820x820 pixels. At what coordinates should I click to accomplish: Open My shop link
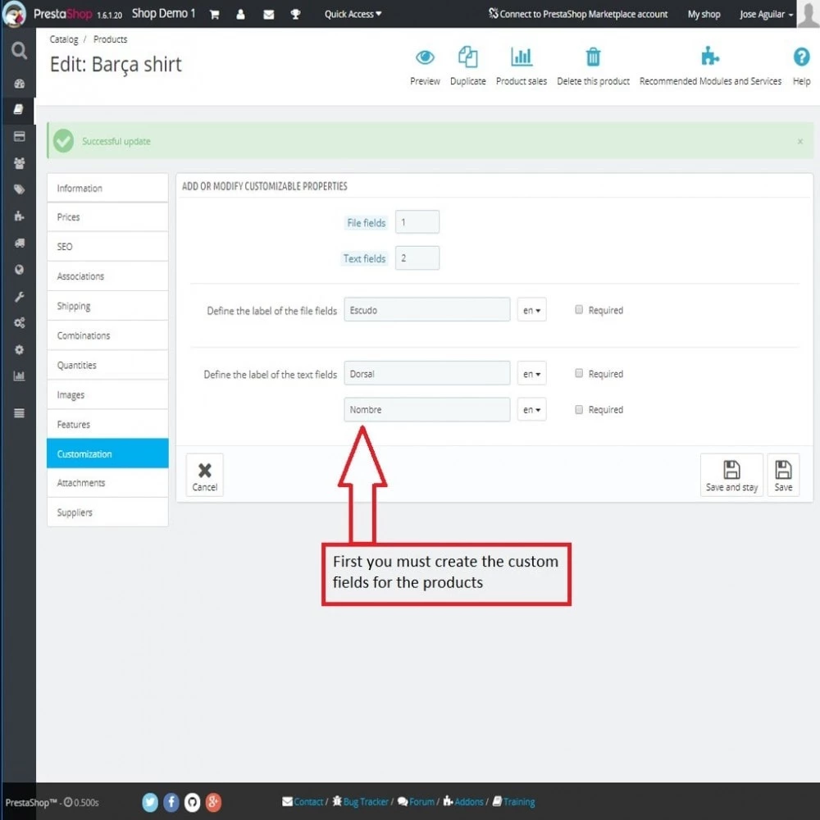tap(704, 15)
